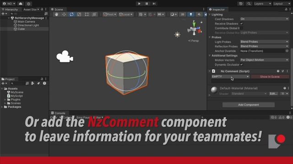Open Nz Comment script help icon
The image size is (293, 164).
click(x=278, y=71)
